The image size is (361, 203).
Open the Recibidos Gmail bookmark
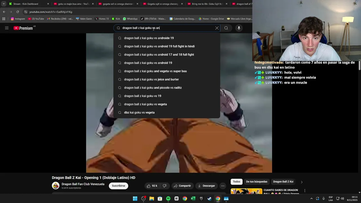click(60, 19)
